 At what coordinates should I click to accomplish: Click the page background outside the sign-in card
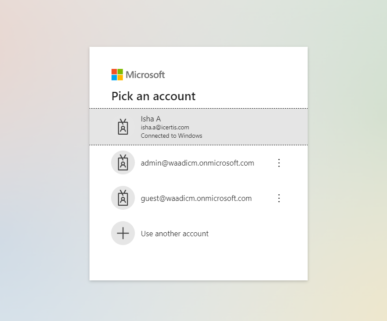44,177
